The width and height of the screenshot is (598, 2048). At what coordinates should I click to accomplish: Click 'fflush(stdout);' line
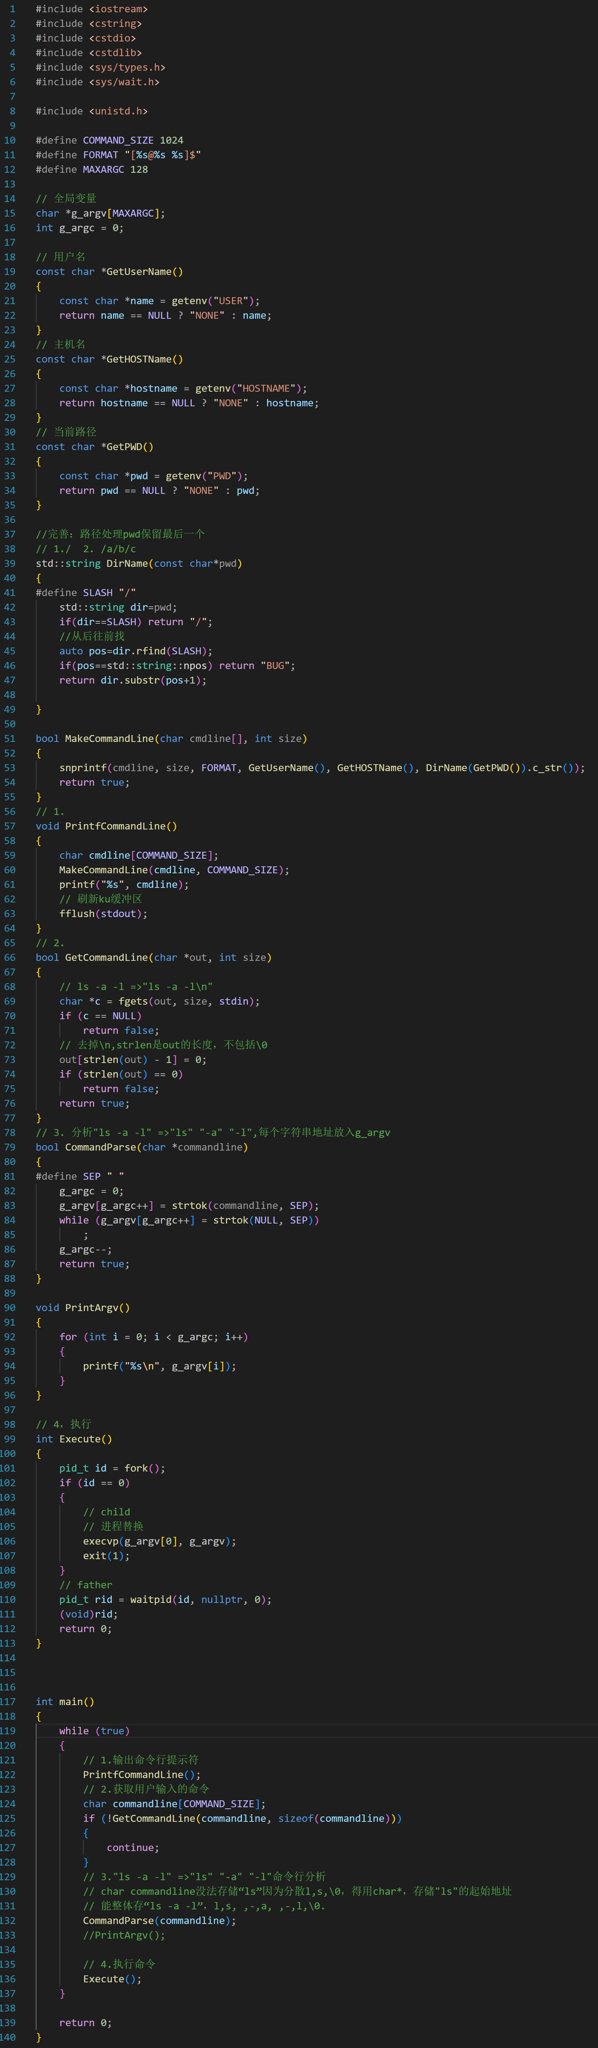tap(103, 914)
